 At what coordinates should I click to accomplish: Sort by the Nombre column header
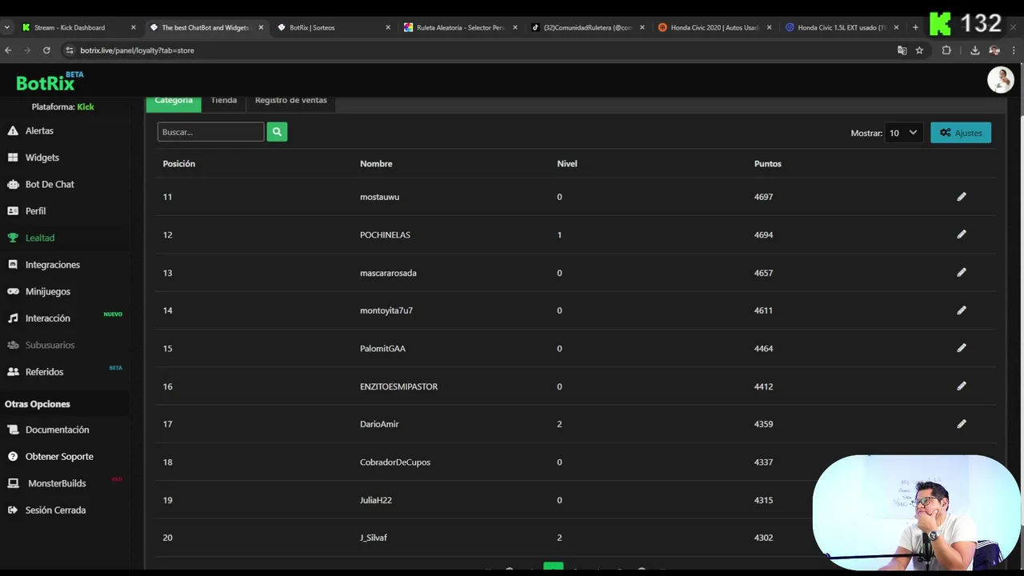coord(376,164)
